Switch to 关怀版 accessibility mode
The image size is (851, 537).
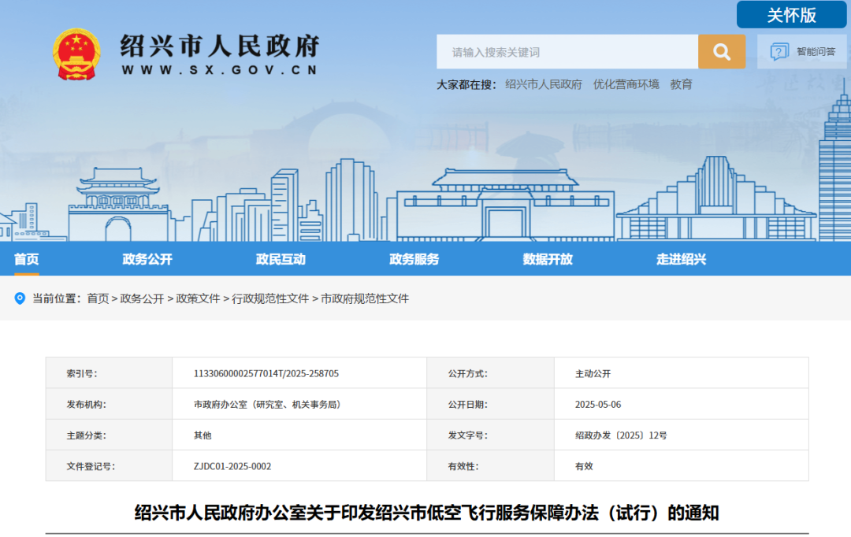tap(791, 15)
